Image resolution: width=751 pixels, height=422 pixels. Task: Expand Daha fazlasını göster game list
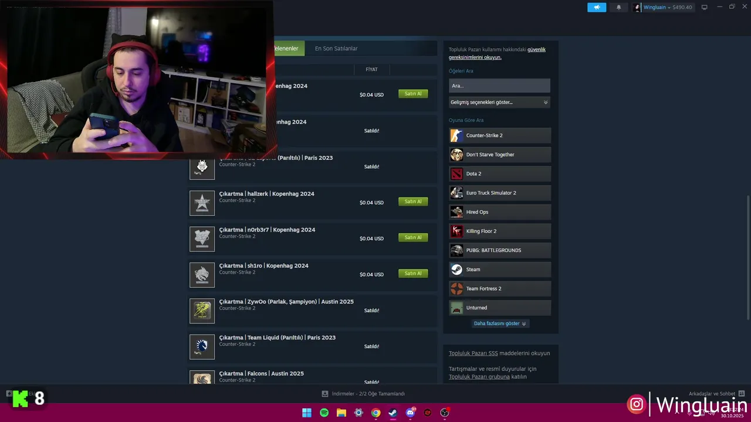pos(500,324)
